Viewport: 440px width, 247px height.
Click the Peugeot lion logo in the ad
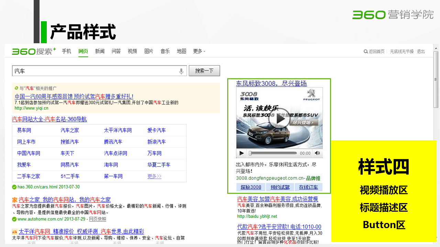pos(312,95)
